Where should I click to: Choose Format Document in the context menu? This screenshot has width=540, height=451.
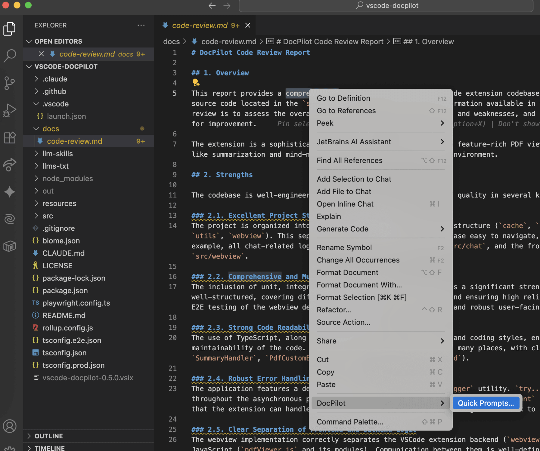click(x=347, y=272)
